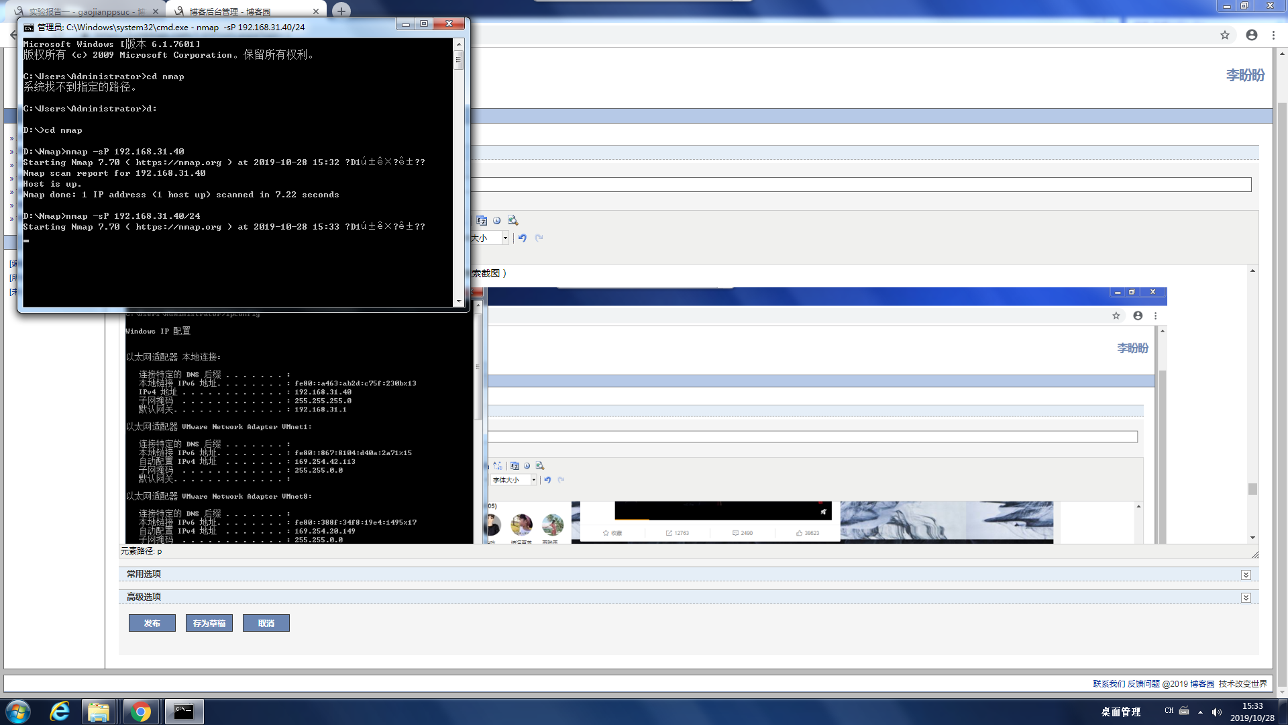Viewport: 1288px width, 725px height.
Task: Click the 发布 publish button
Action: (x=152, y=623)
